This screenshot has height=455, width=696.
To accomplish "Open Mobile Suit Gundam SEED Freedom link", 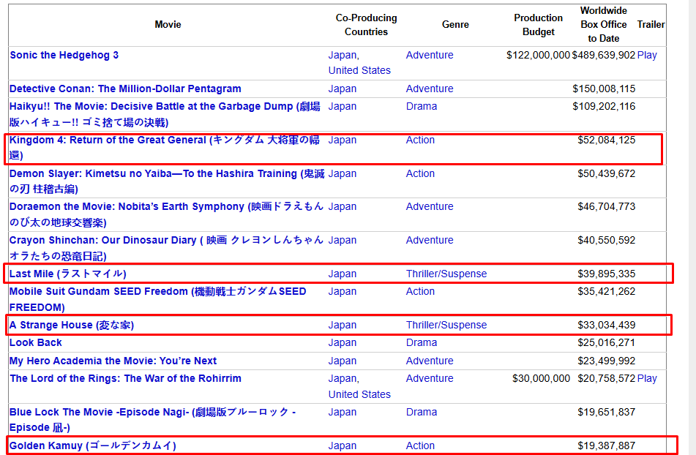I will [157, 299].
